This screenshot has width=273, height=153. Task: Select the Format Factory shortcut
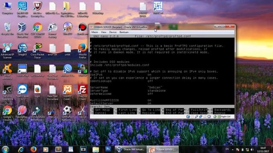52,30
